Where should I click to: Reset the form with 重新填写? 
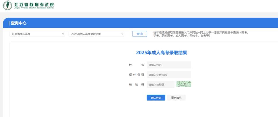176,98
